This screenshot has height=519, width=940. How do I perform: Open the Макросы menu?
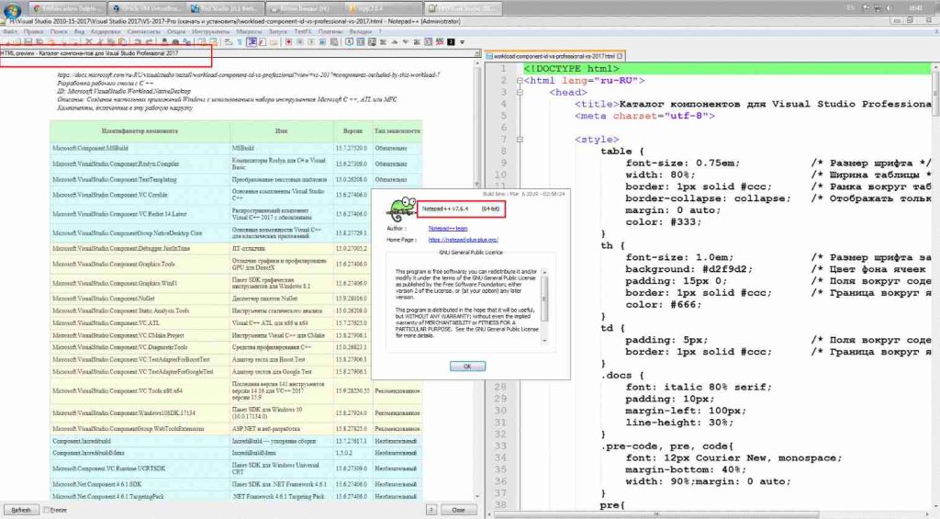(249, 31)
